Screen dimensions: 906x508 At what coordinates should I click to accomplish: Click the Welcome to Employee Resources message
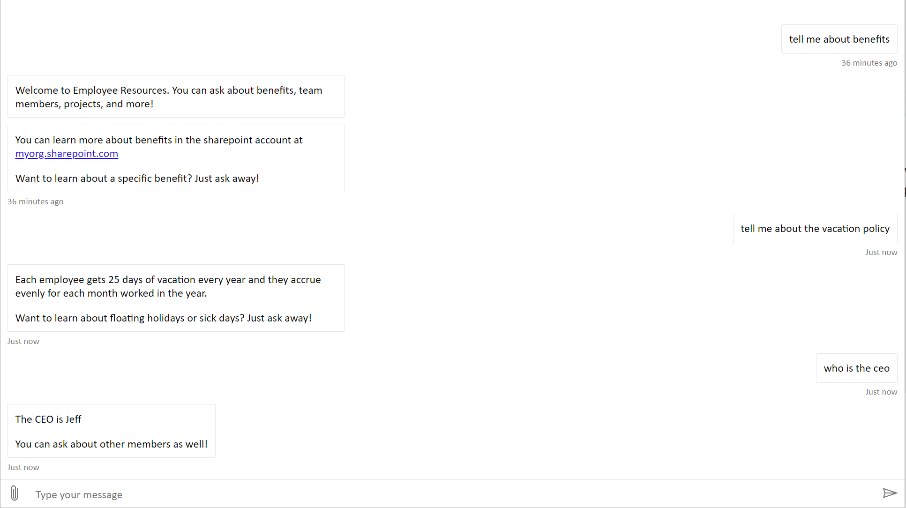[x=176, y=97]
